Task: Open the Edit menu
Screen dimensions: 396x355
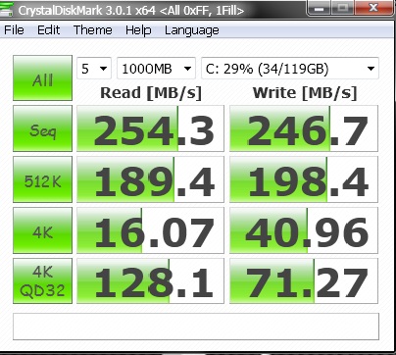Action: coord(48,30)
